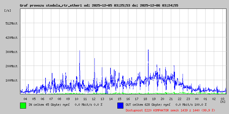Select the 420Mbit y-axis label
The image size is (229, 114).
point(11,38)
